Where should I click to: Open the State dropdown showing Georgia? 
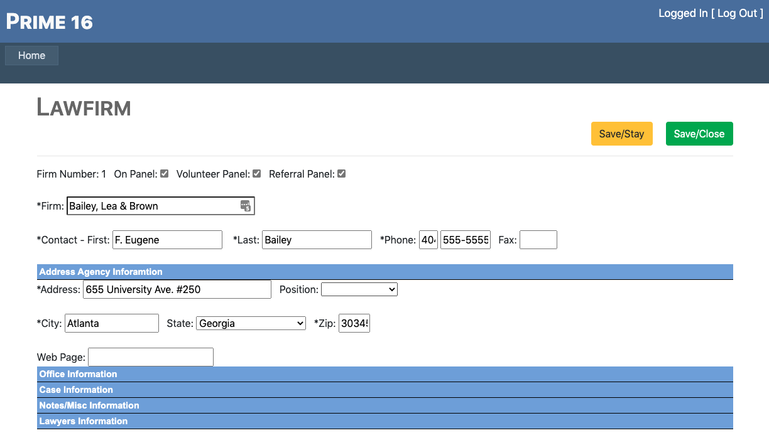pyautogui.click(x=251, y=323)
